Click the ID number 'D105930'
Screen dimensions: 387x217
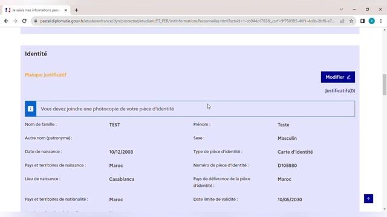pyautogui.click(x=287, y=166)
